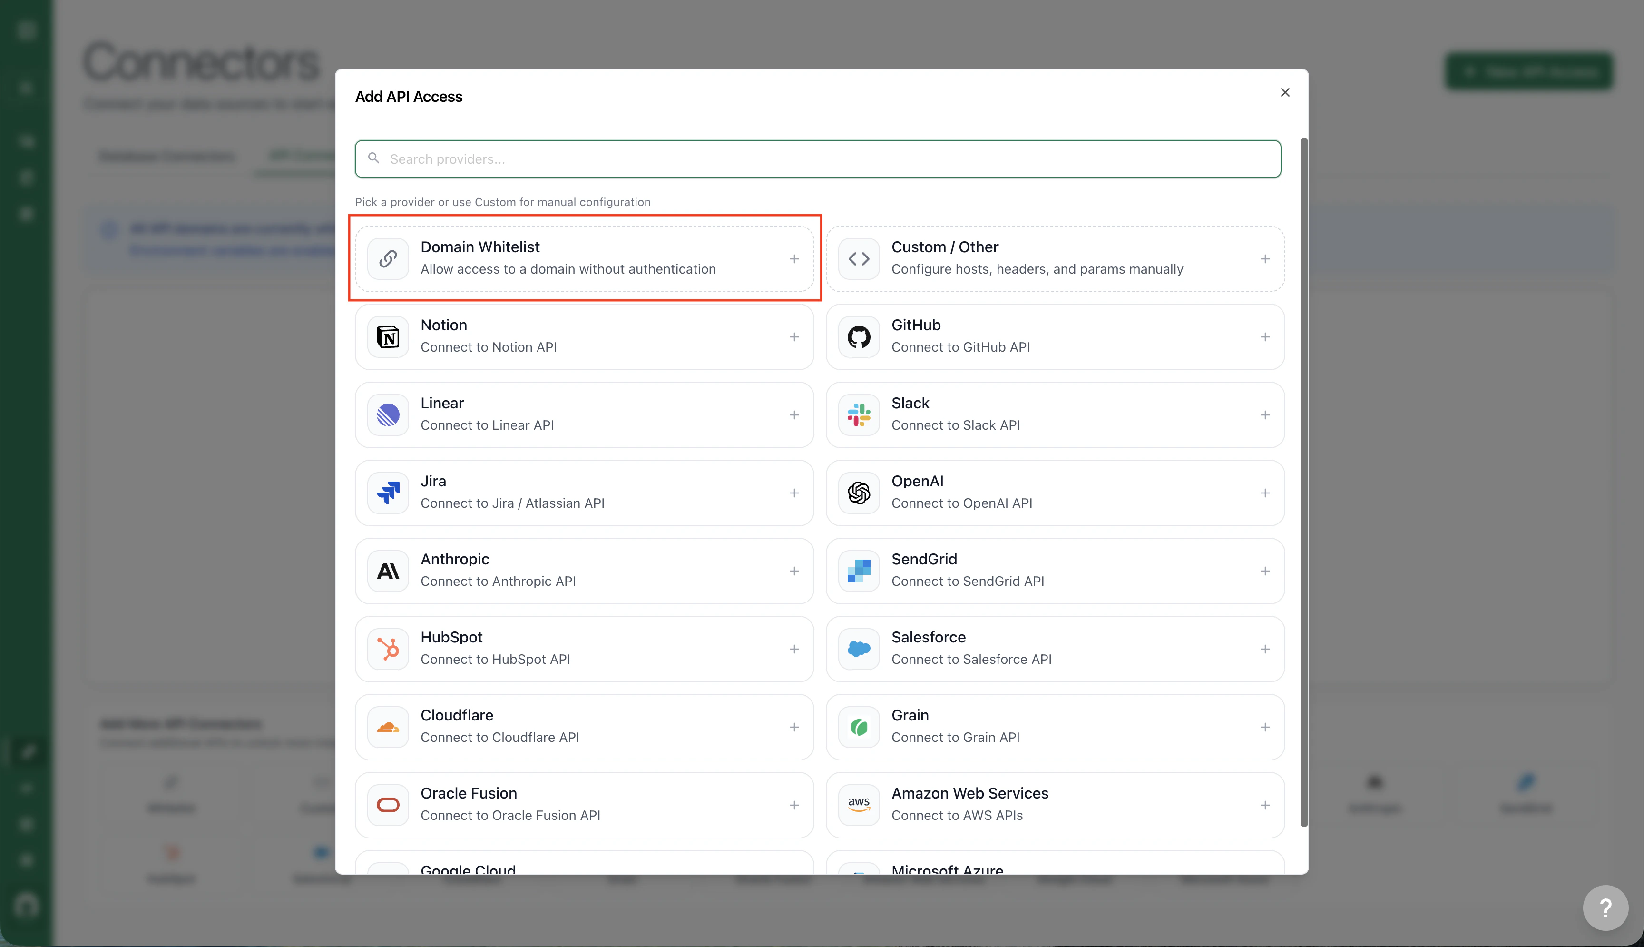Screen dimensions: 1644x947
Task: Click 'Connect to AWS APIs' text
Action: pos(957,816)
